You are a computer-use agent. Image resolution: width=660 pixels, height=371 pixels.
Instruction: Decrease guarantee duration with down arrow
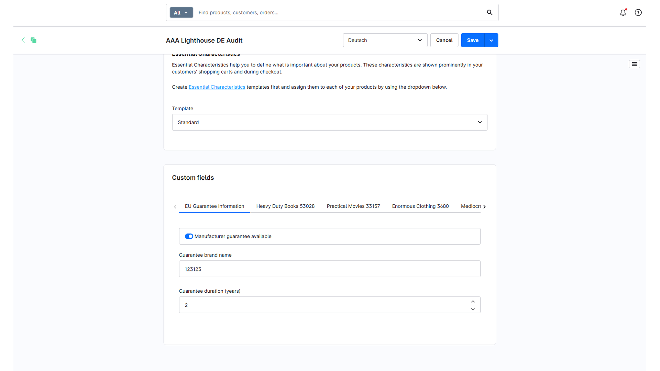click(x=473, y=309)
